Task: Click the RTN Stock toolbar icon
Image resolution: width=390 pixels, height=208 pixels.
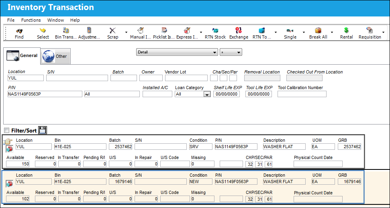Action: pos(215,31)
